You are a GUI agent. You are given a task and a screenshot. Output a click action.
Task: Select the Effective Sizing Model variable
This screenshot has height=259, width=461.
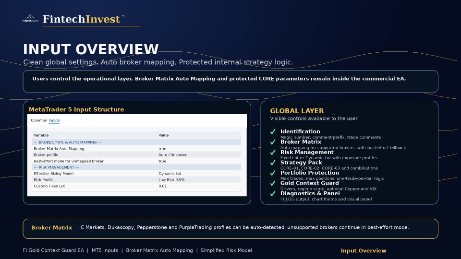(x=53, y=174)
